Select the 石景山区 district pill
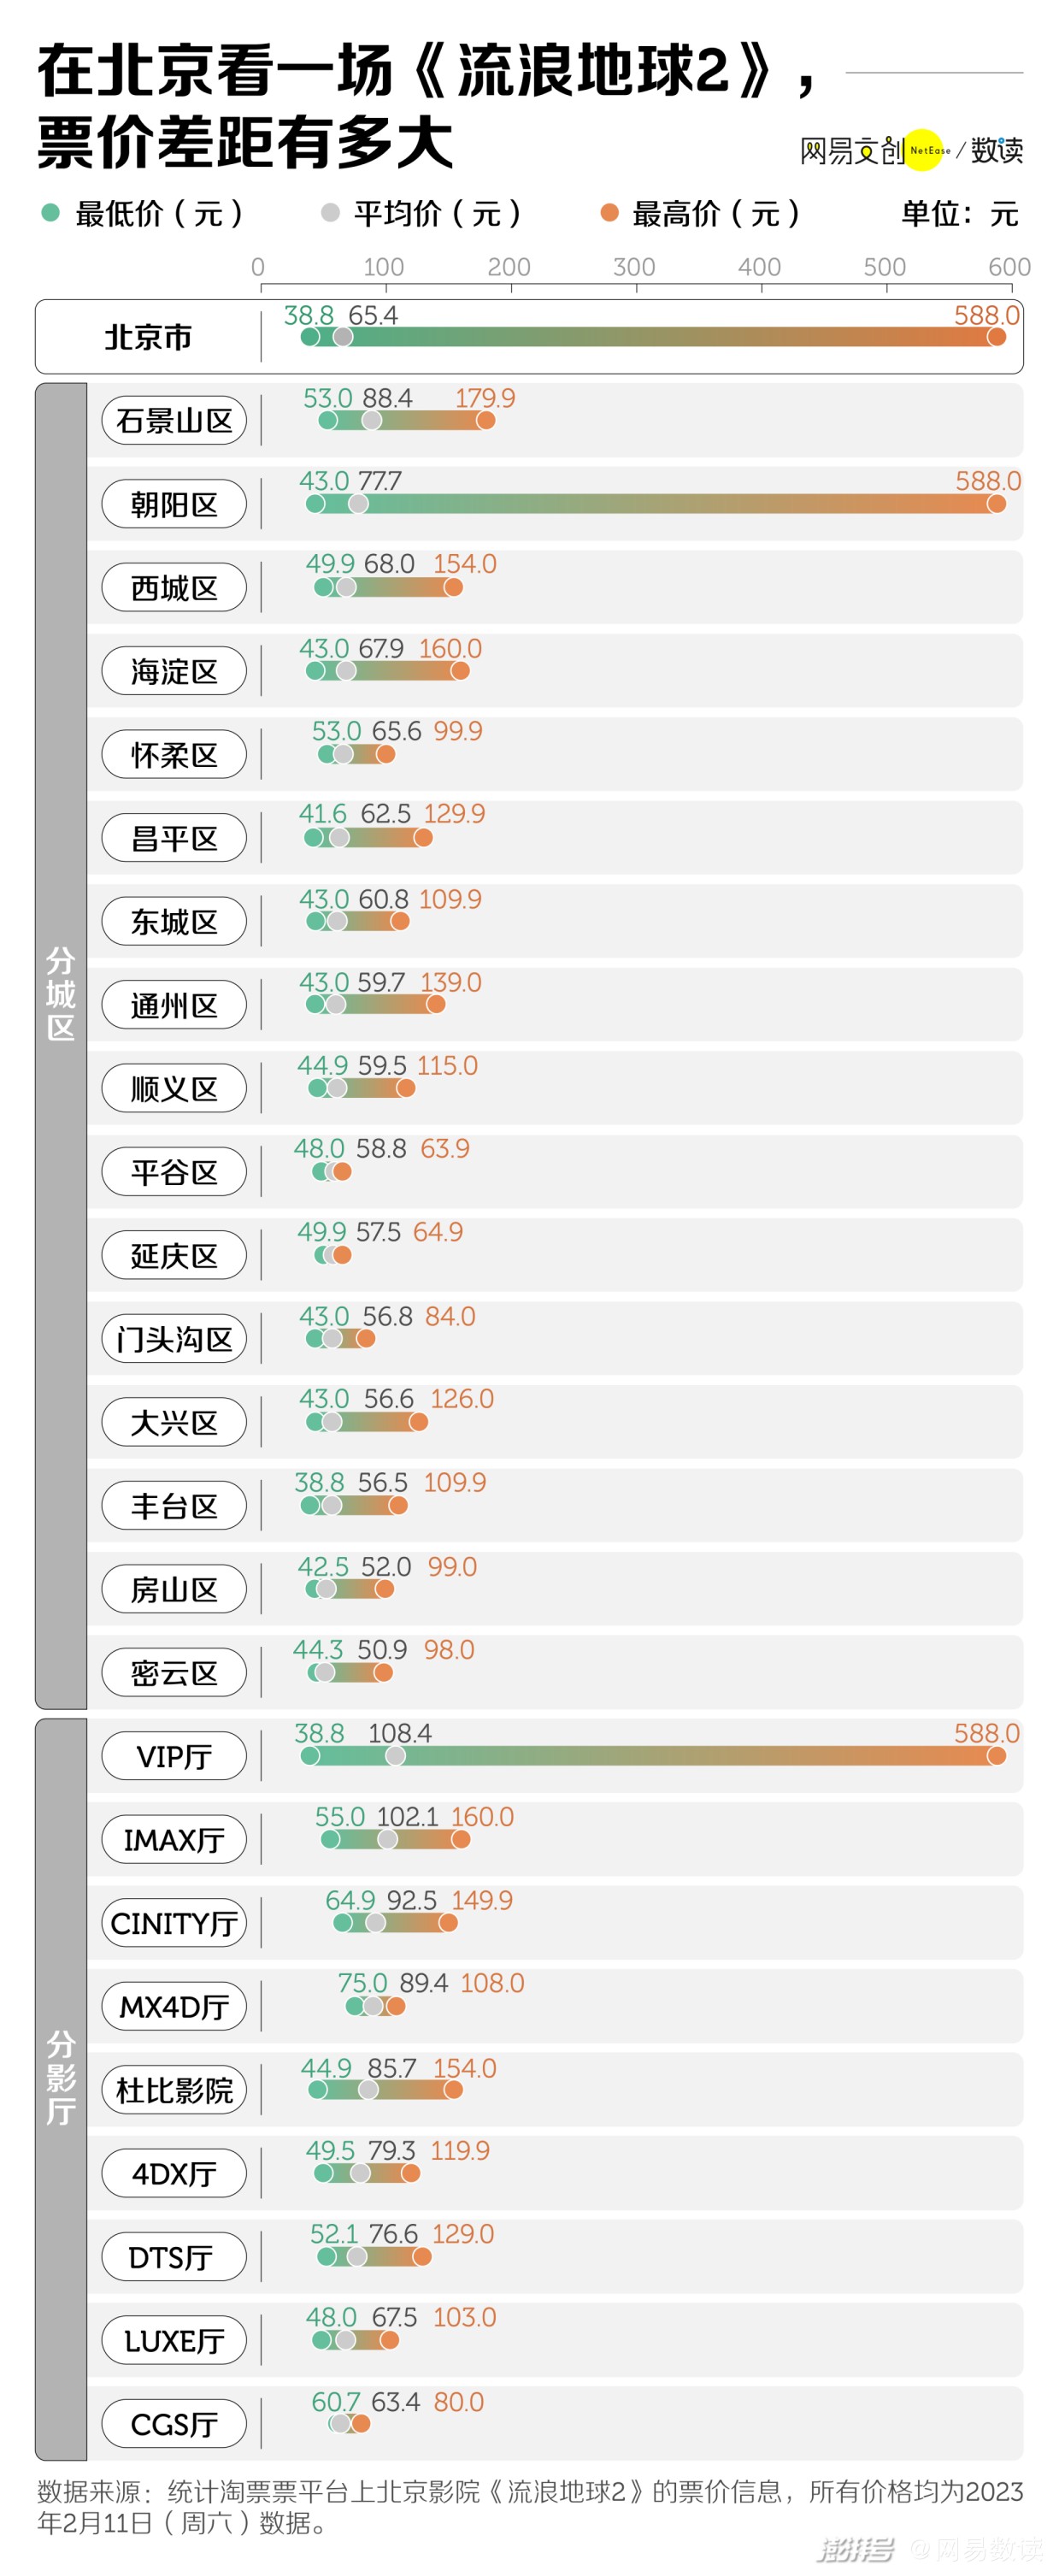The height and width of the screenshot is (2565, 1059). (x=174, y=420)
